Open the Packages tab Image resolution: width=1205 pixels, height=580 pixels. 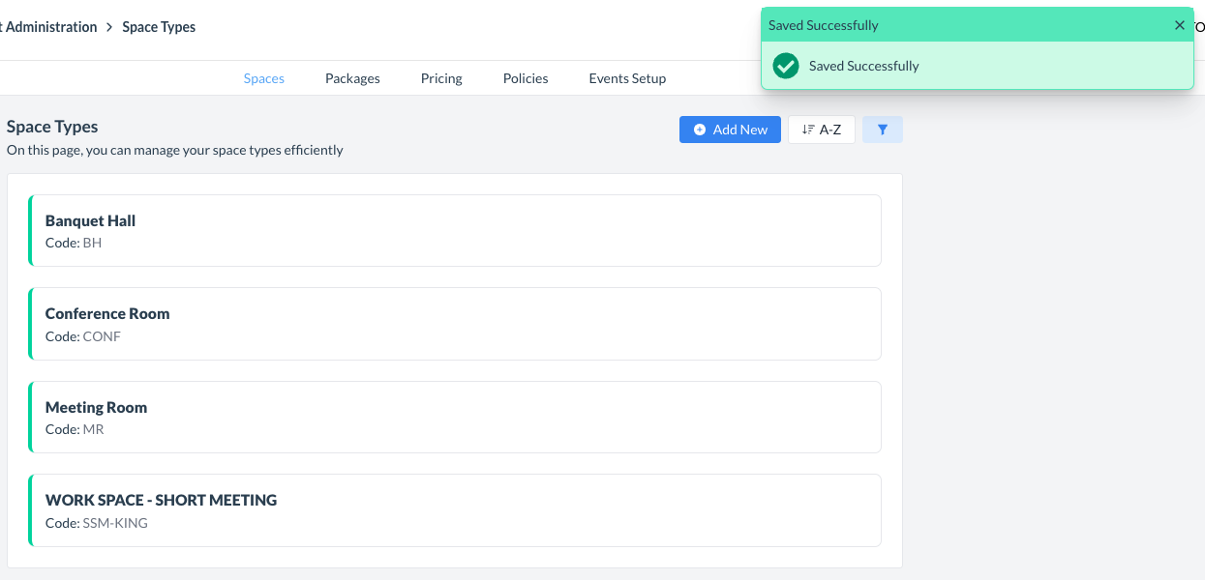click(x=352, y=78)
